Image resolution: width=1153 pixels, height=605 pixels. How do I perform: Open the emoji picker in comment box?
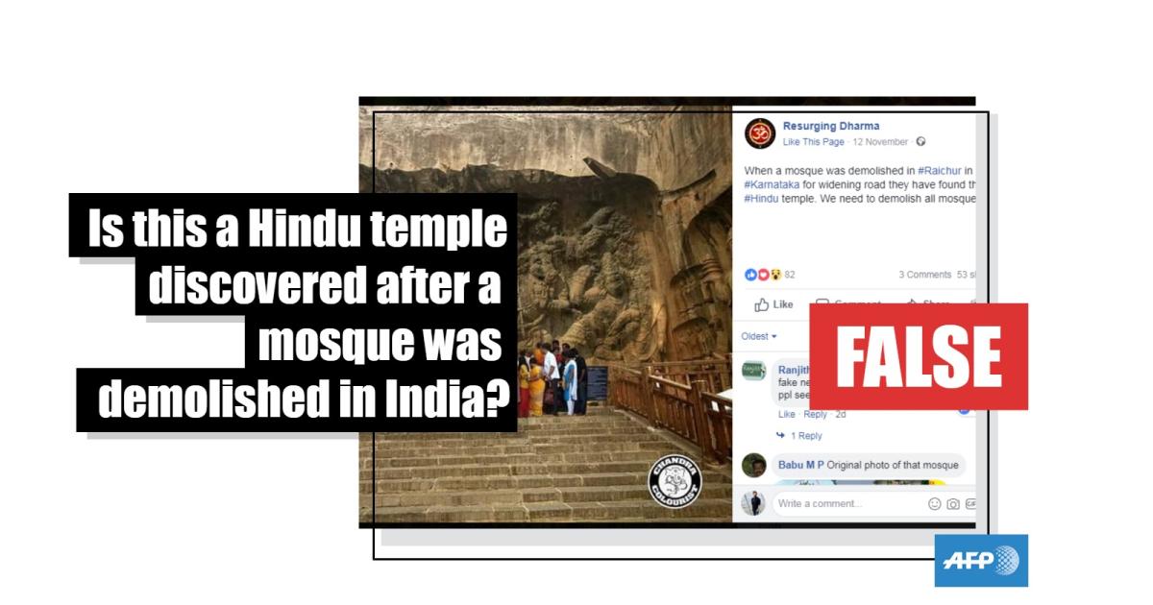[x=935, y=504]
